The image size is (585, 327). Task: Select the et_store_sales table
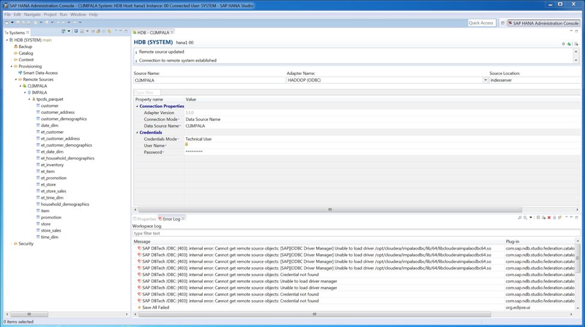[x=53, y=191]
